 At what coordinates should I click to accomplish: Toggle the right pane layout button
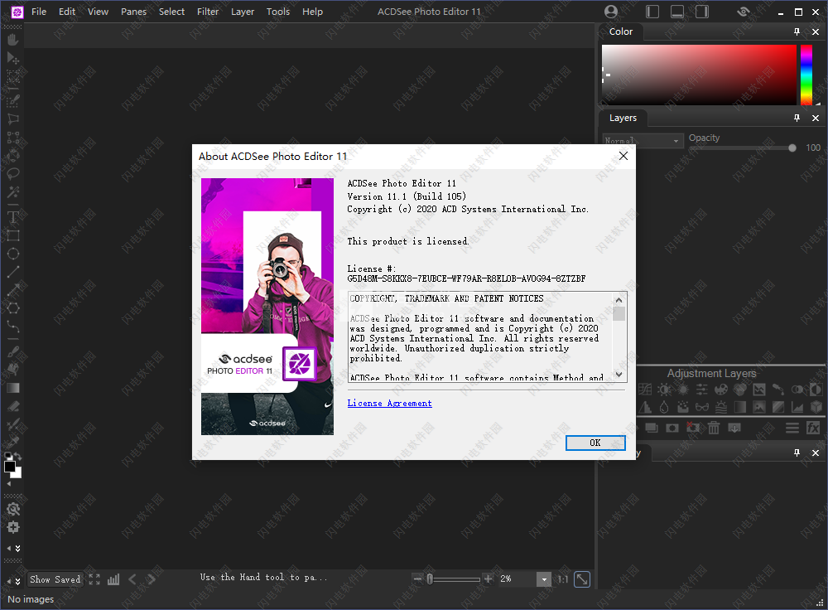point(702,12)
